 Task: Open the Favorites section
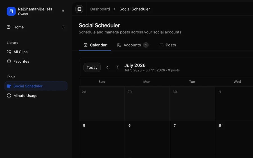(36, 61)
